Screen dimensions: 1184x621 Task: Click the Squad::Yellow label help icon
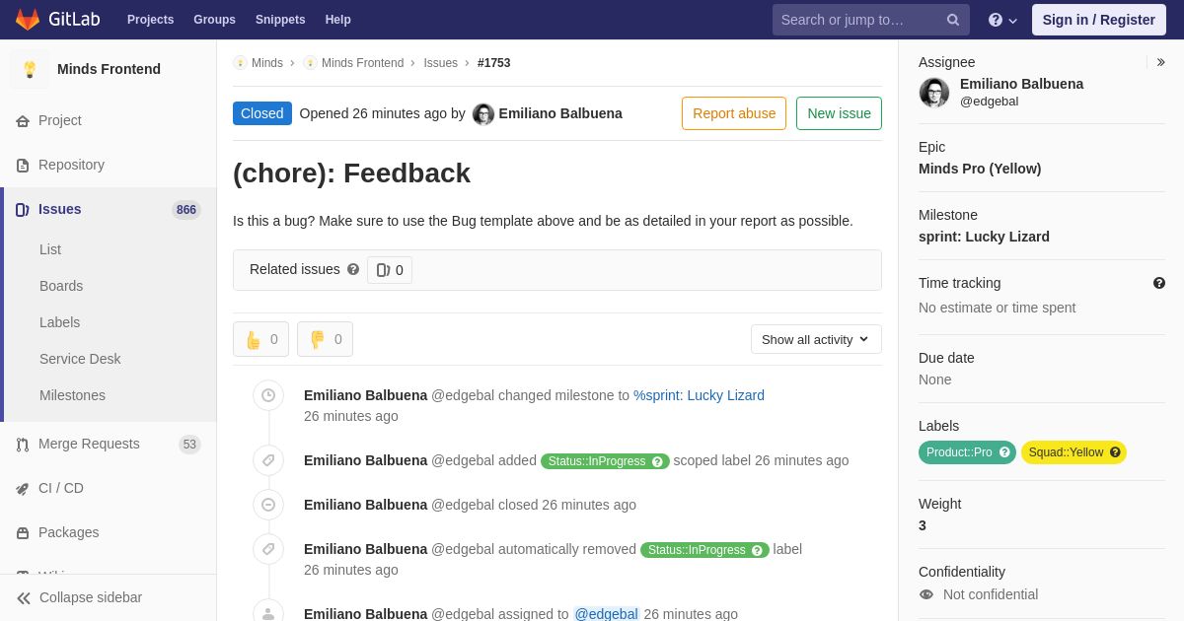coord(1115,452)
